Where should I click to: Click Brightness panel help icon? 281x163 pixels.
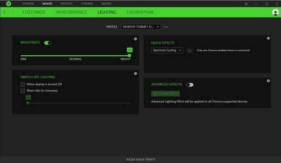coord(136,39)
